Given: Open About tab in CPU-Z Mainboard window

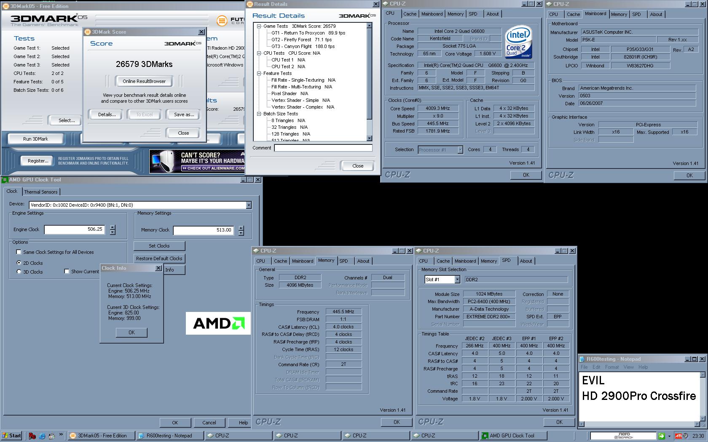Looking at the screenshot, I should click(x=656, y=14).
